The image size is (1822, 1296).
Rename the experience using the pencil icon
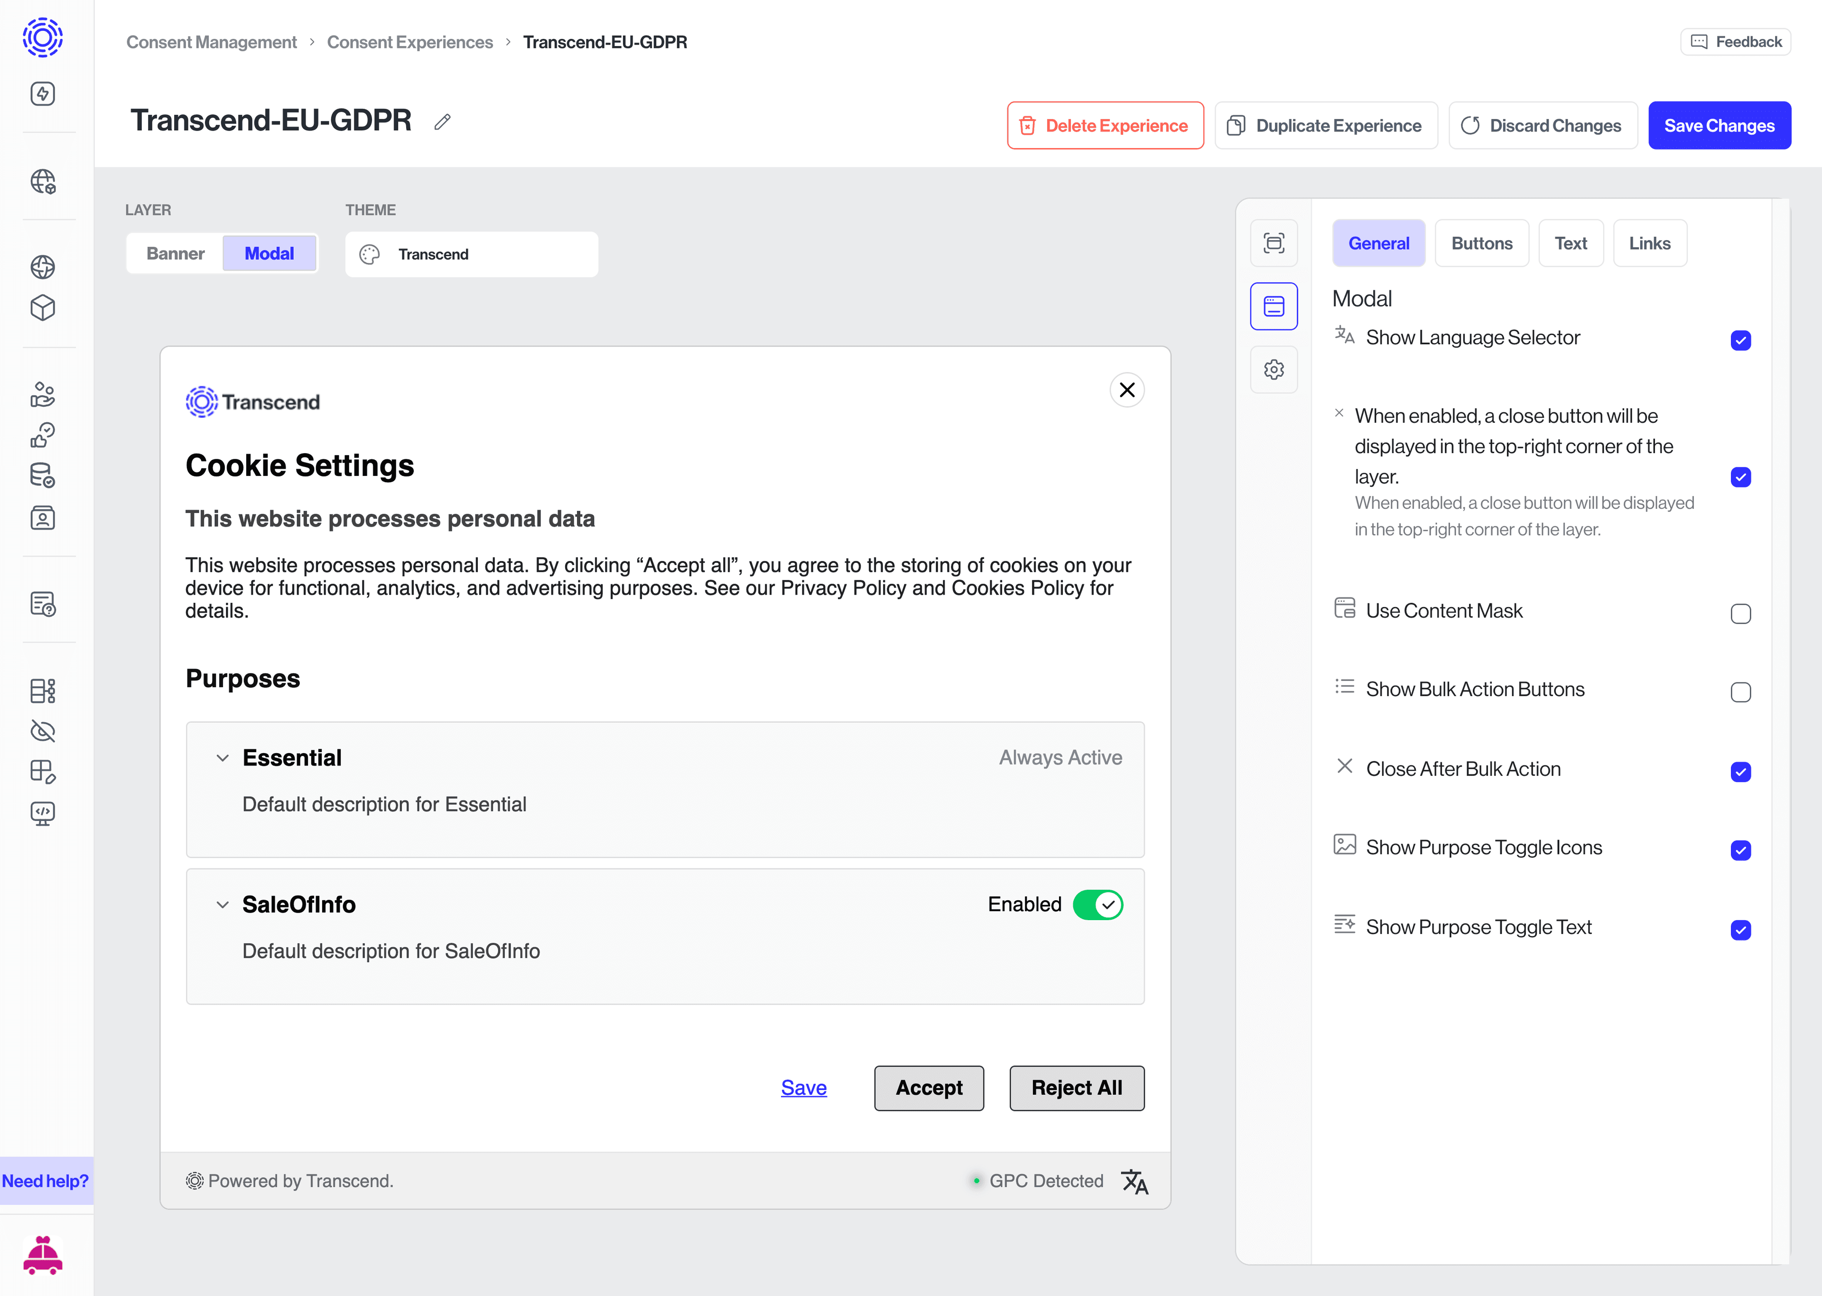pyautogui.click(x=443, y=121)
